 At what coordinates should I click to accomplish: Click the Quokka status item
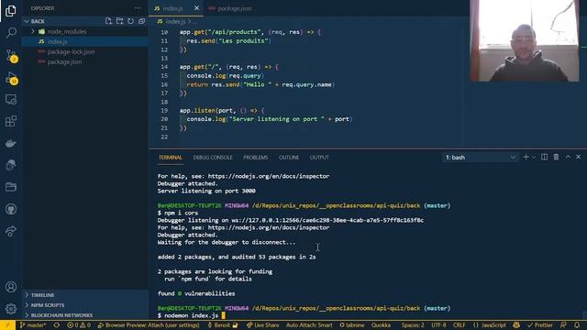tap(382, 325)
